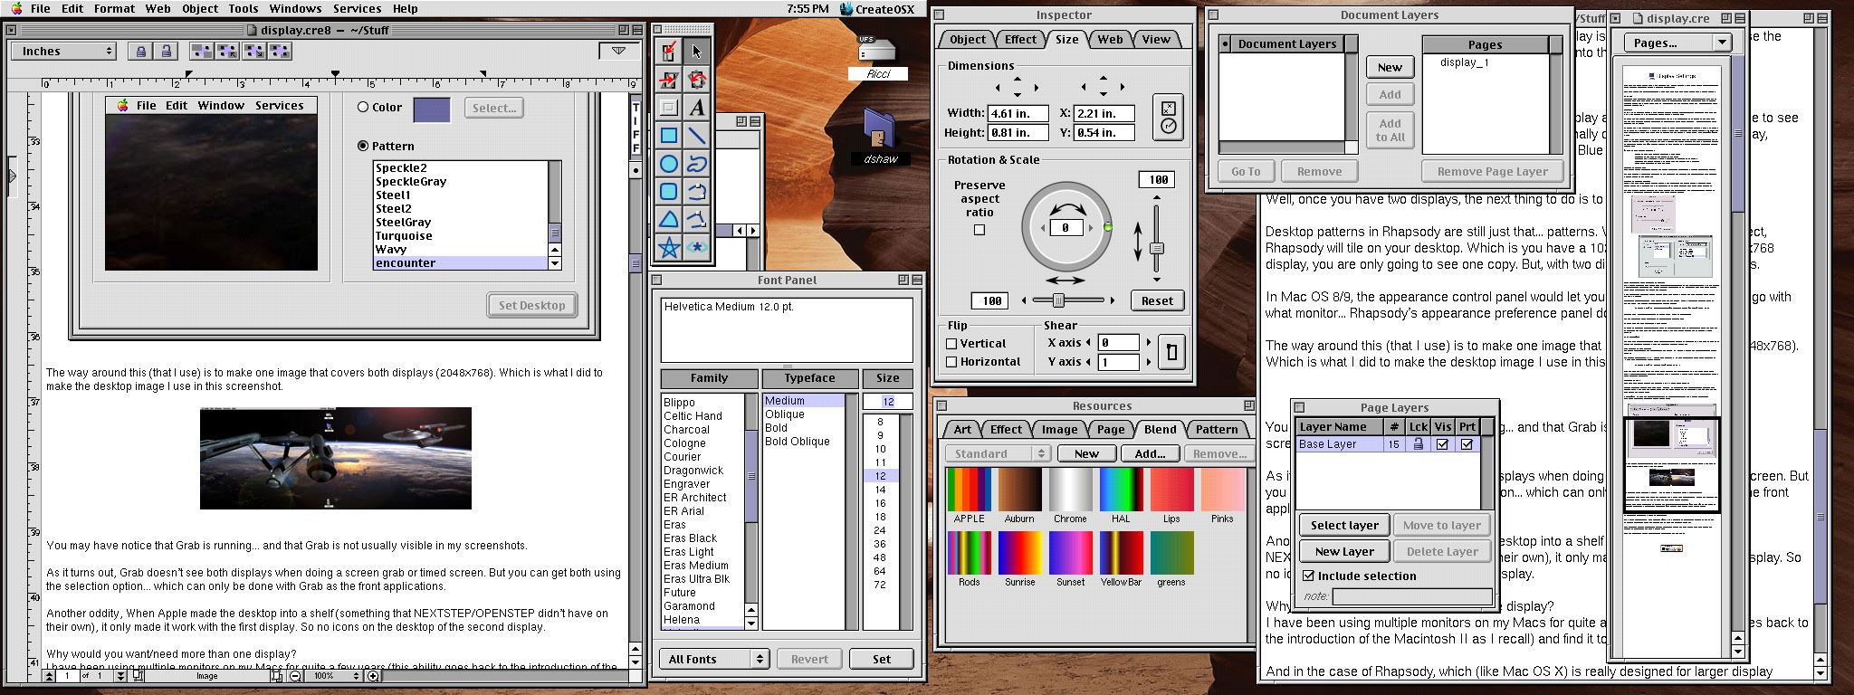Uncheck Include selection in Page Layers

pyautogui.click(x=1307, y=576)
